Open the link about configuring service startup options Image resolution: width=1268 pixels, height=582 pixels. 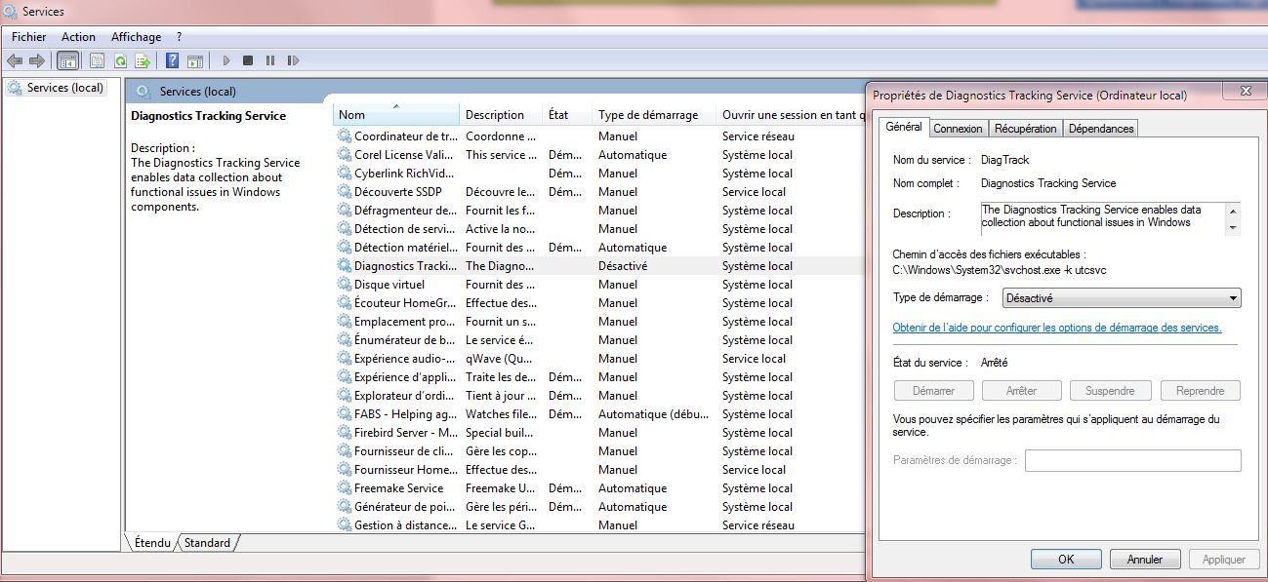pos(1057,328)
